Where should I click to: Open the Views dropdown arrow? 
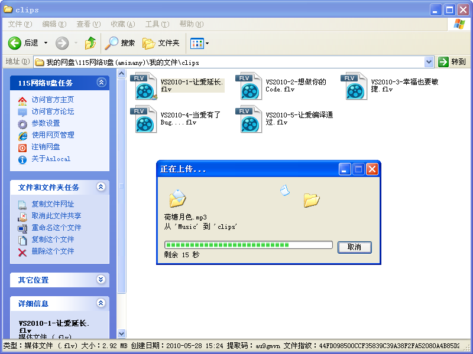[208, 44]
